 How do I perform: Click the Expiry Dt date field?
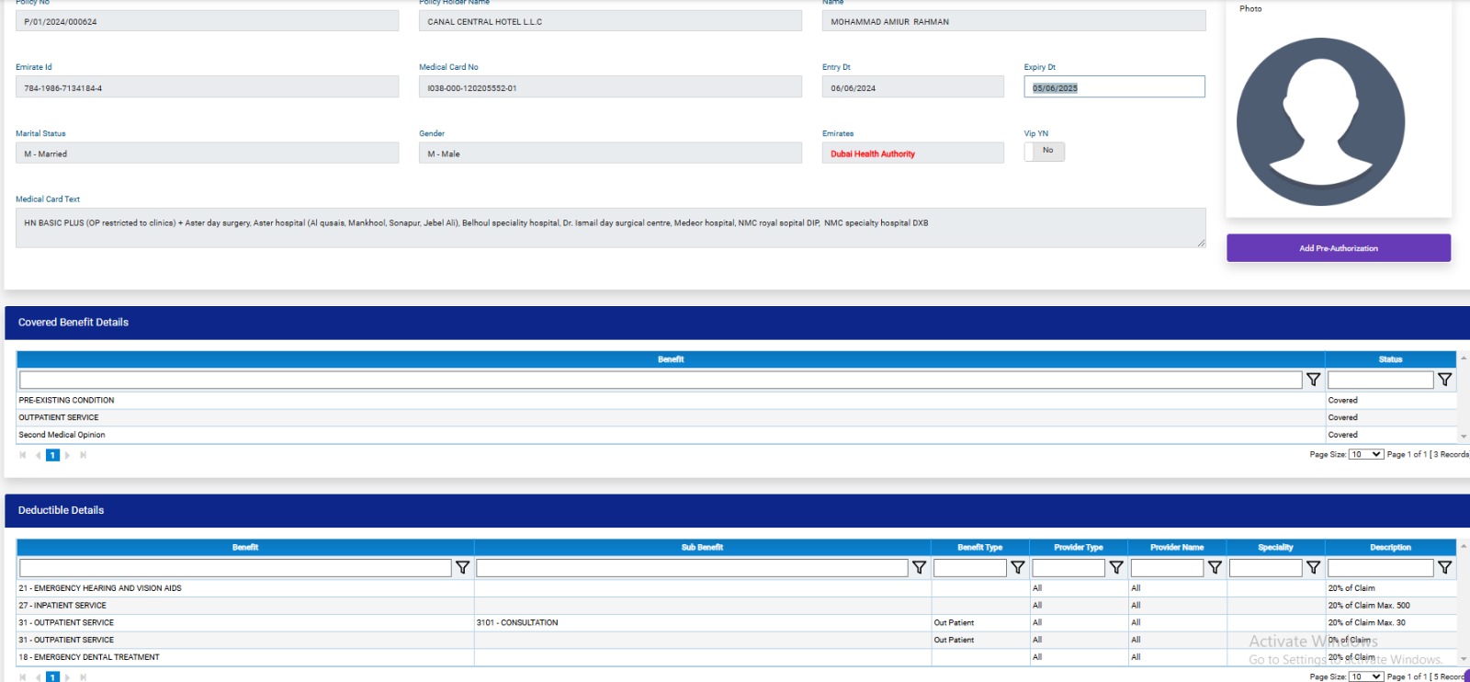[x=1114, y=87]
